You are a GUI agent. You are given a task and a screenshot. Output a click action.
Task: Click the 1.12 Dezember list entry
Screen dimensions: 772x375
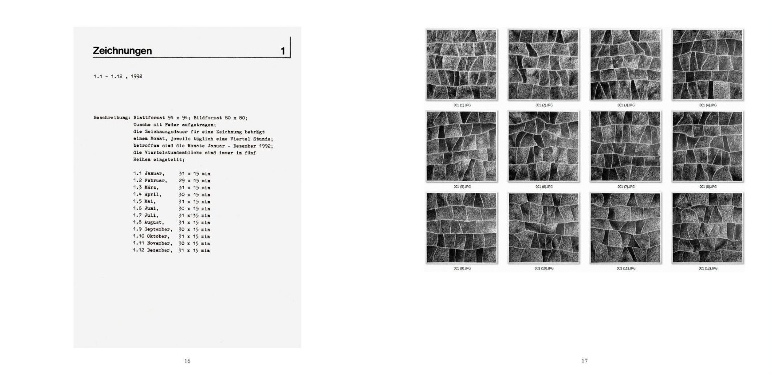coord(152,250)
